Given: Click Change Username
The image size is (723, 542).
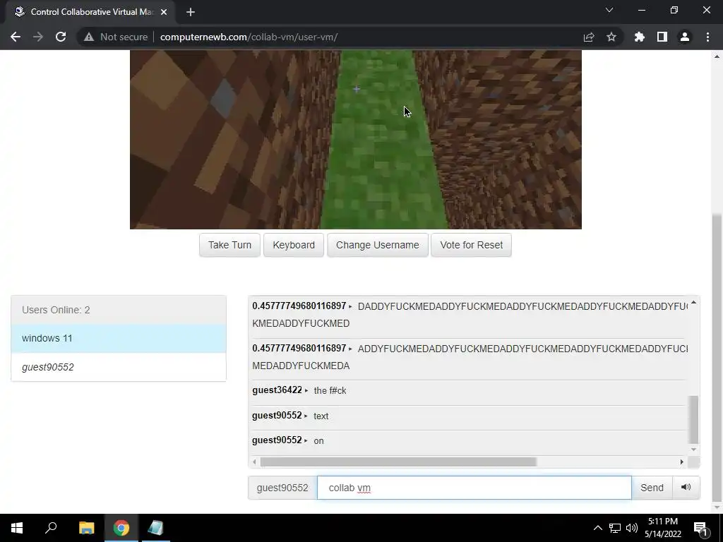Looking at the screenshot, I should pyautogui.click(x=378, y=245).
